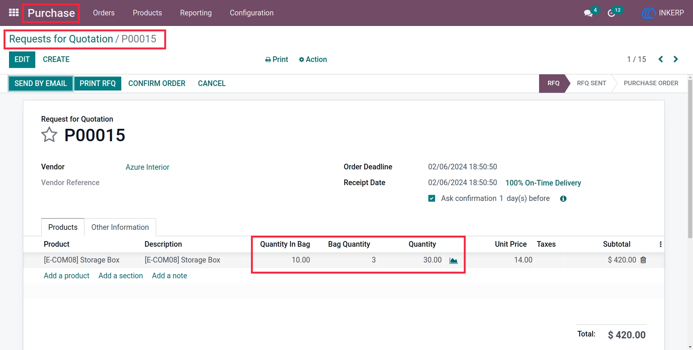Open the Orders menu
Viewport: 693px width, 350px height.
click(x=104, y=13)
